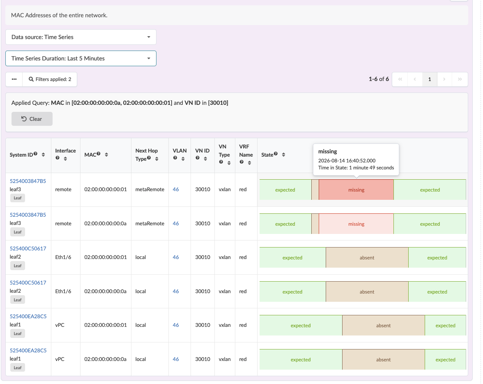The width and height of the screenshot is (483, 384).
Task: Show State column help icon
Action: [276, 154]
